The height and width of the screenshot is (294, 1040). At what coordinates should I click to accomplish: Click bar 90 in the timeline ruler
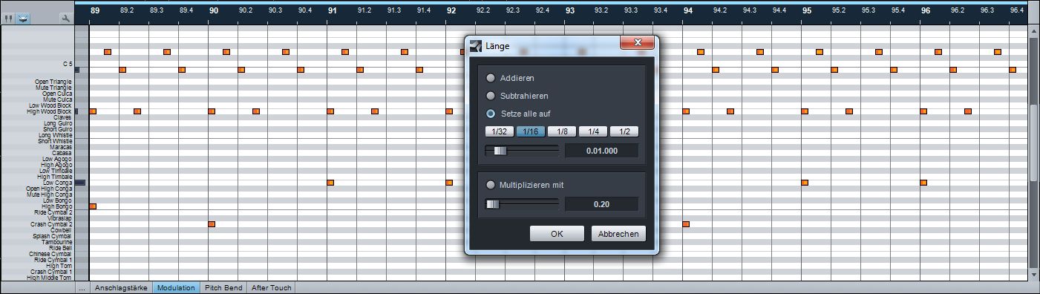click(214, 11)
